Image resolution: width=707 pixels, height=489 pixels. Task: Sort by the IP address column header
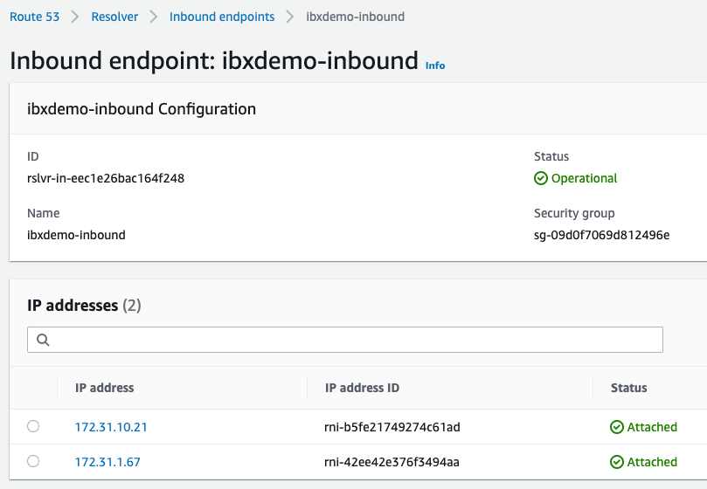(x=105, y=388)
